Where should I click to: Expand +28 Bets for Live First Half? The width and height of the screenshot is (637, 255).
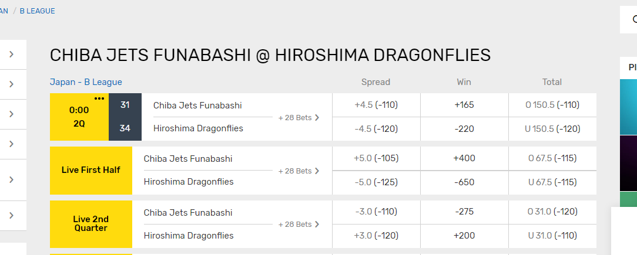299,171
